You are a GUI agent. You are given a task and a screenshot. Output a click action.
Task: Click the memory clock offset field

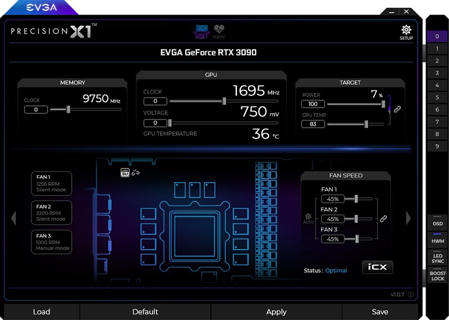36,109
